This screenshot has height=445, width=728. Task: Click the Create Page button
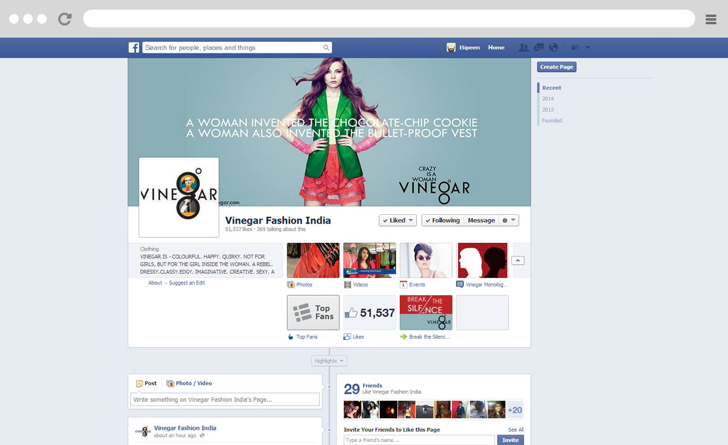556,67
